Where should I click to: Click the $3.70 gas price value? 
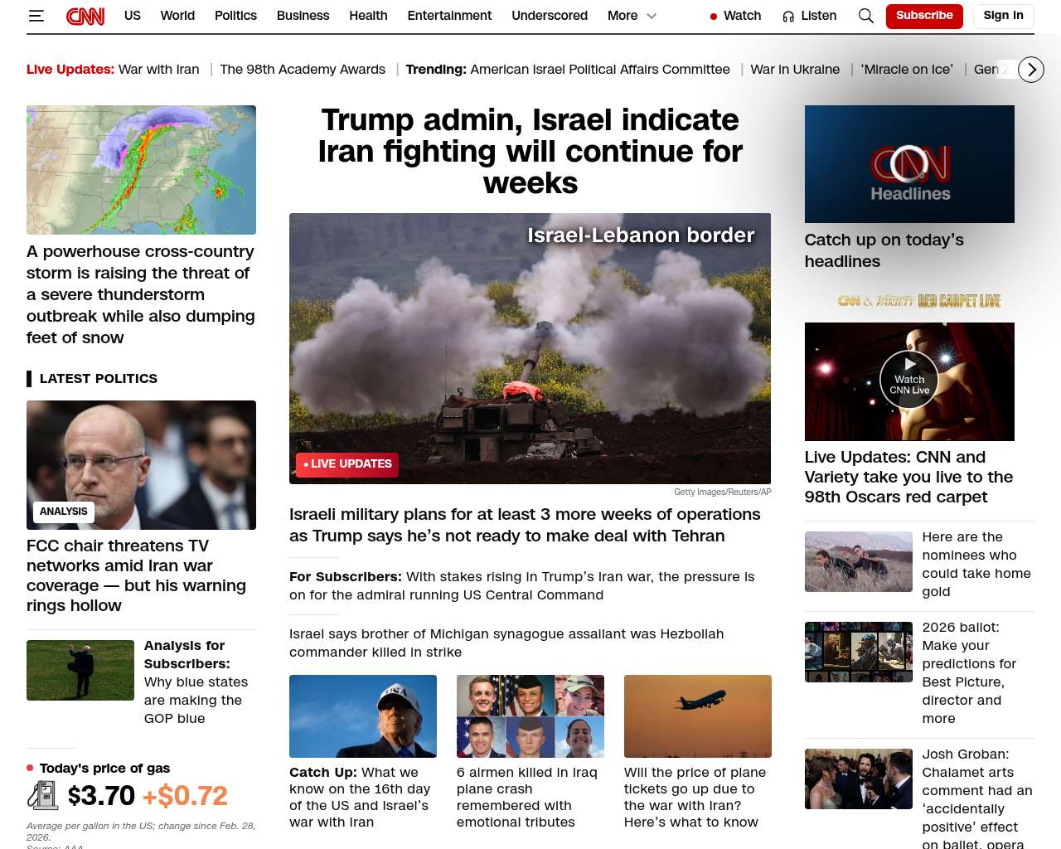coord(101,796)
